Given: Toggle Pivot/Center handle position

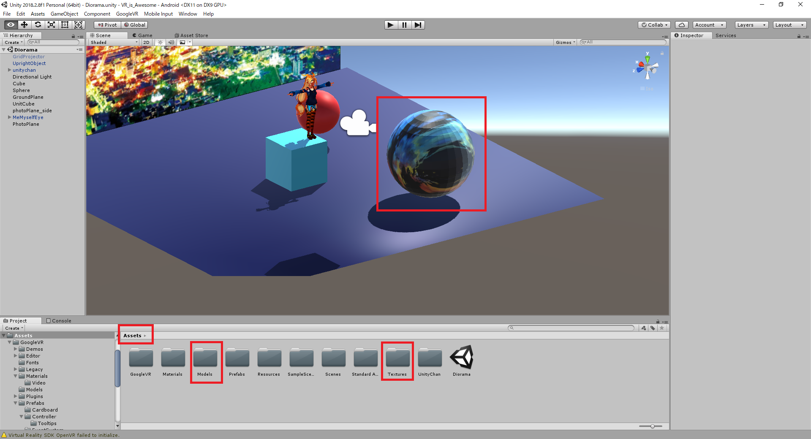Looking at the screenshot, I should pos(107,25).
